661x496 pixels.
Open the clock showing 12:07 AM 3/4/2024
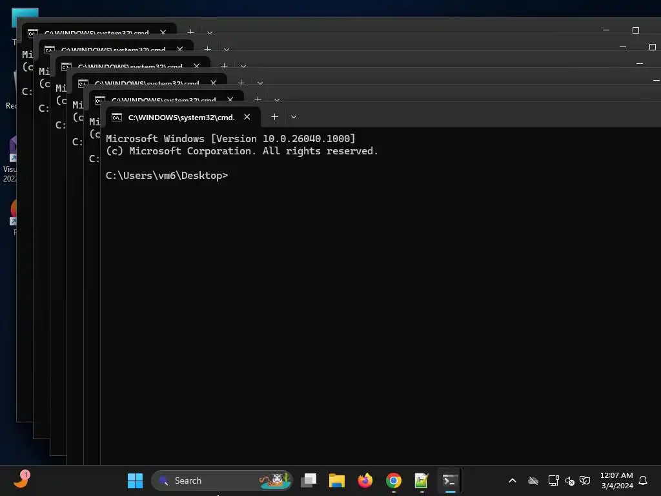(616, 480)
